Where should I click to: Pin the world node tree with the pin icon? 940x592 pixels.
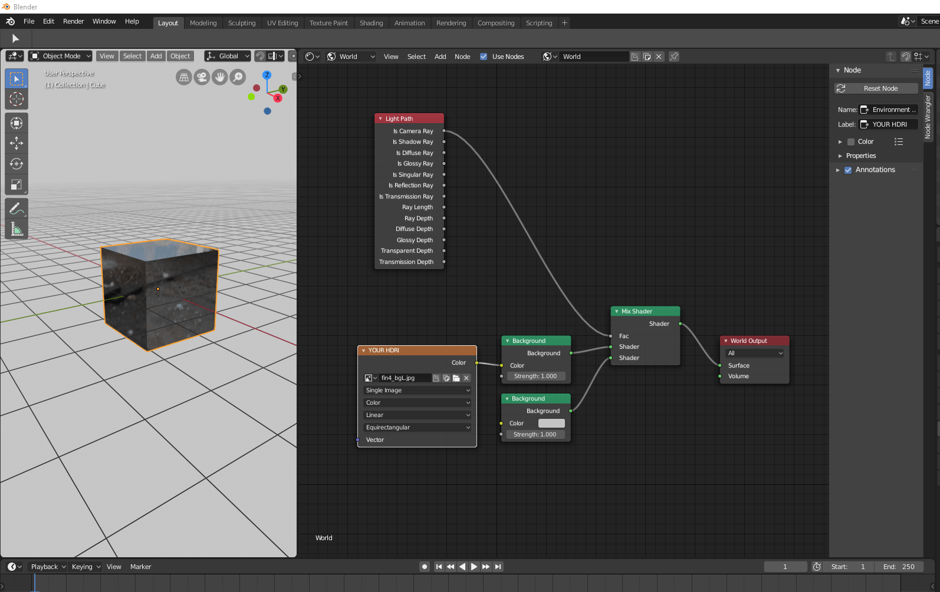(674, 57)
